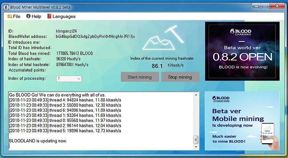Viewport: 288px width, 158px height.
Task: Click the 96320 Hash/s hashrate value
Action: coord(68,59)
